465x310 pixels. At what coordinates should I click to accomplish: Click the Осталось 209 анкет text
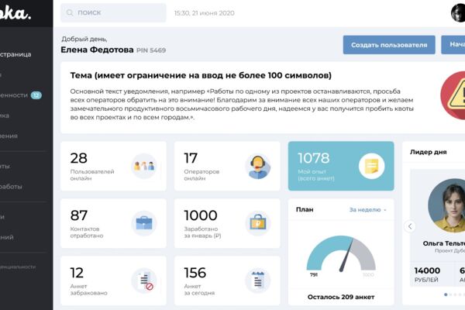coord(341,297)
